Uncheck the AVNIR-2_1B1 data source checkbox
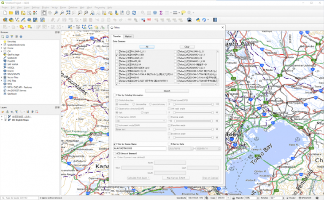 click(117, 55)
